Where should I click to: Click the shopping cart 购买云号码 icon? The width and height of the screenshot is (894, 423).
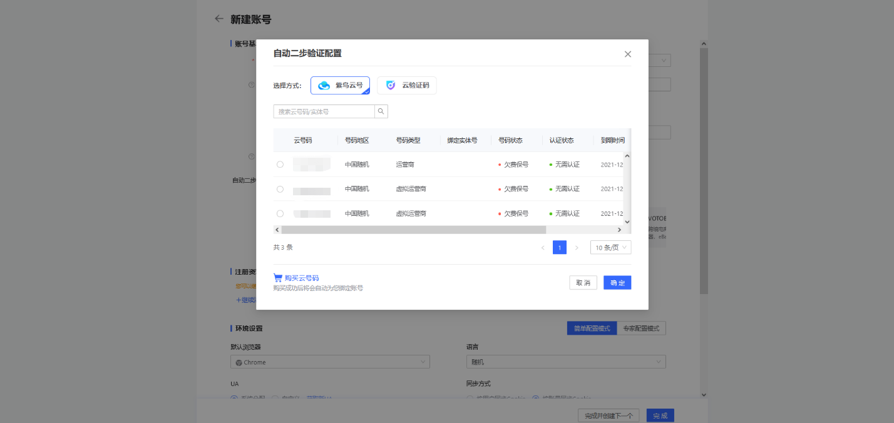point(278,277)
